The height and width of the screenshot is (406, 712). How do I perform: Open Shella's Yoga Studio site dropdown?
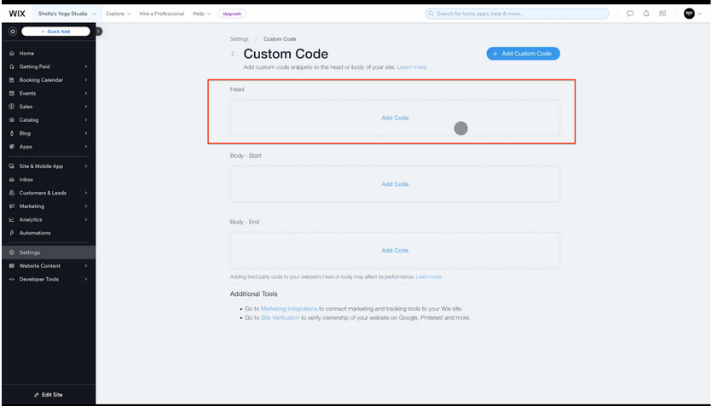[x=67, y=14]
